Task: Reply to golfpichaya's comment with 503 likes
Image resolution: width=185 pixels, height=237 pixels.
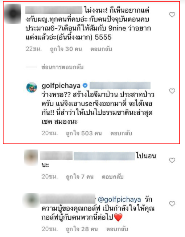Action: pyautogui.click(x=121, y=133)
